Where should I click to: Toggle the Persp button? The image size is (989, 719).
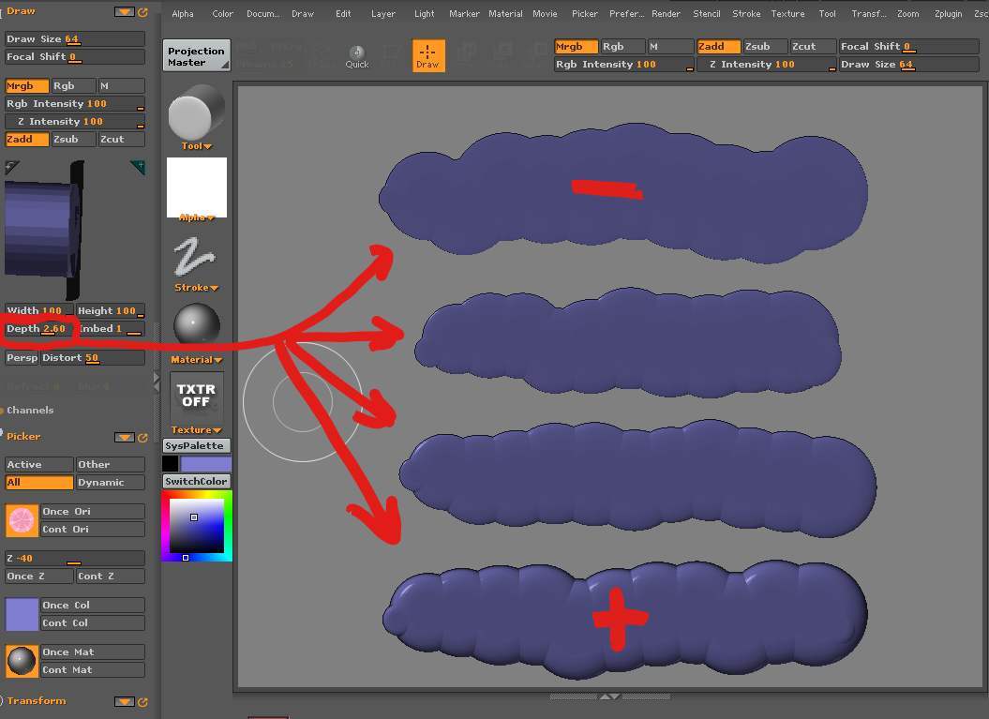tap(22, 357)
